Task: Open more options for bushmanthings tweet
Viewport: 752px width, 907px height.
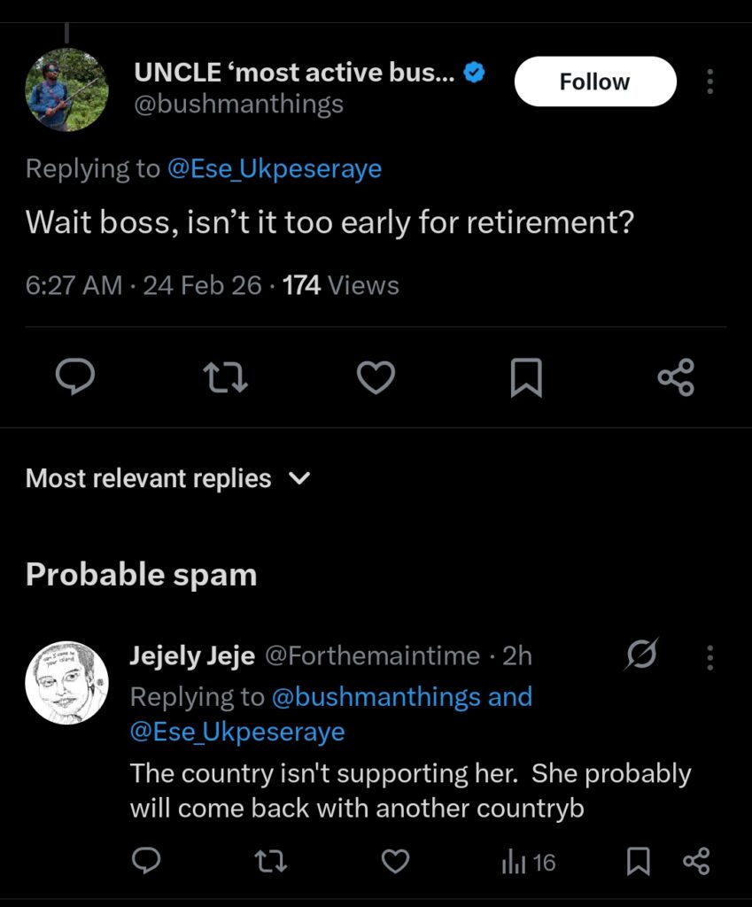Action: click(x=709, y=81)
